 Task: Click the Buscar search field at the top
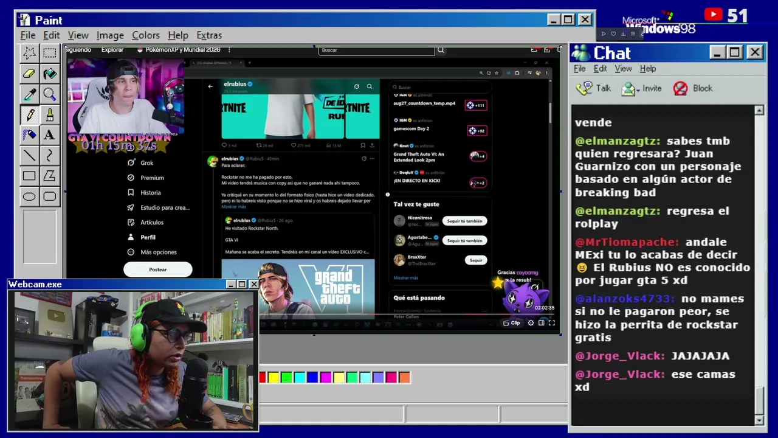pyautogui.click(x=377, y=50)
